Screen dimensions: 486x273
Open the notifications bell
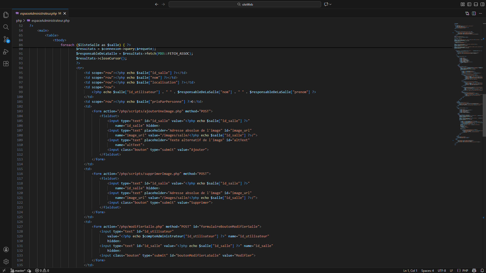click(x=482, y=270)
